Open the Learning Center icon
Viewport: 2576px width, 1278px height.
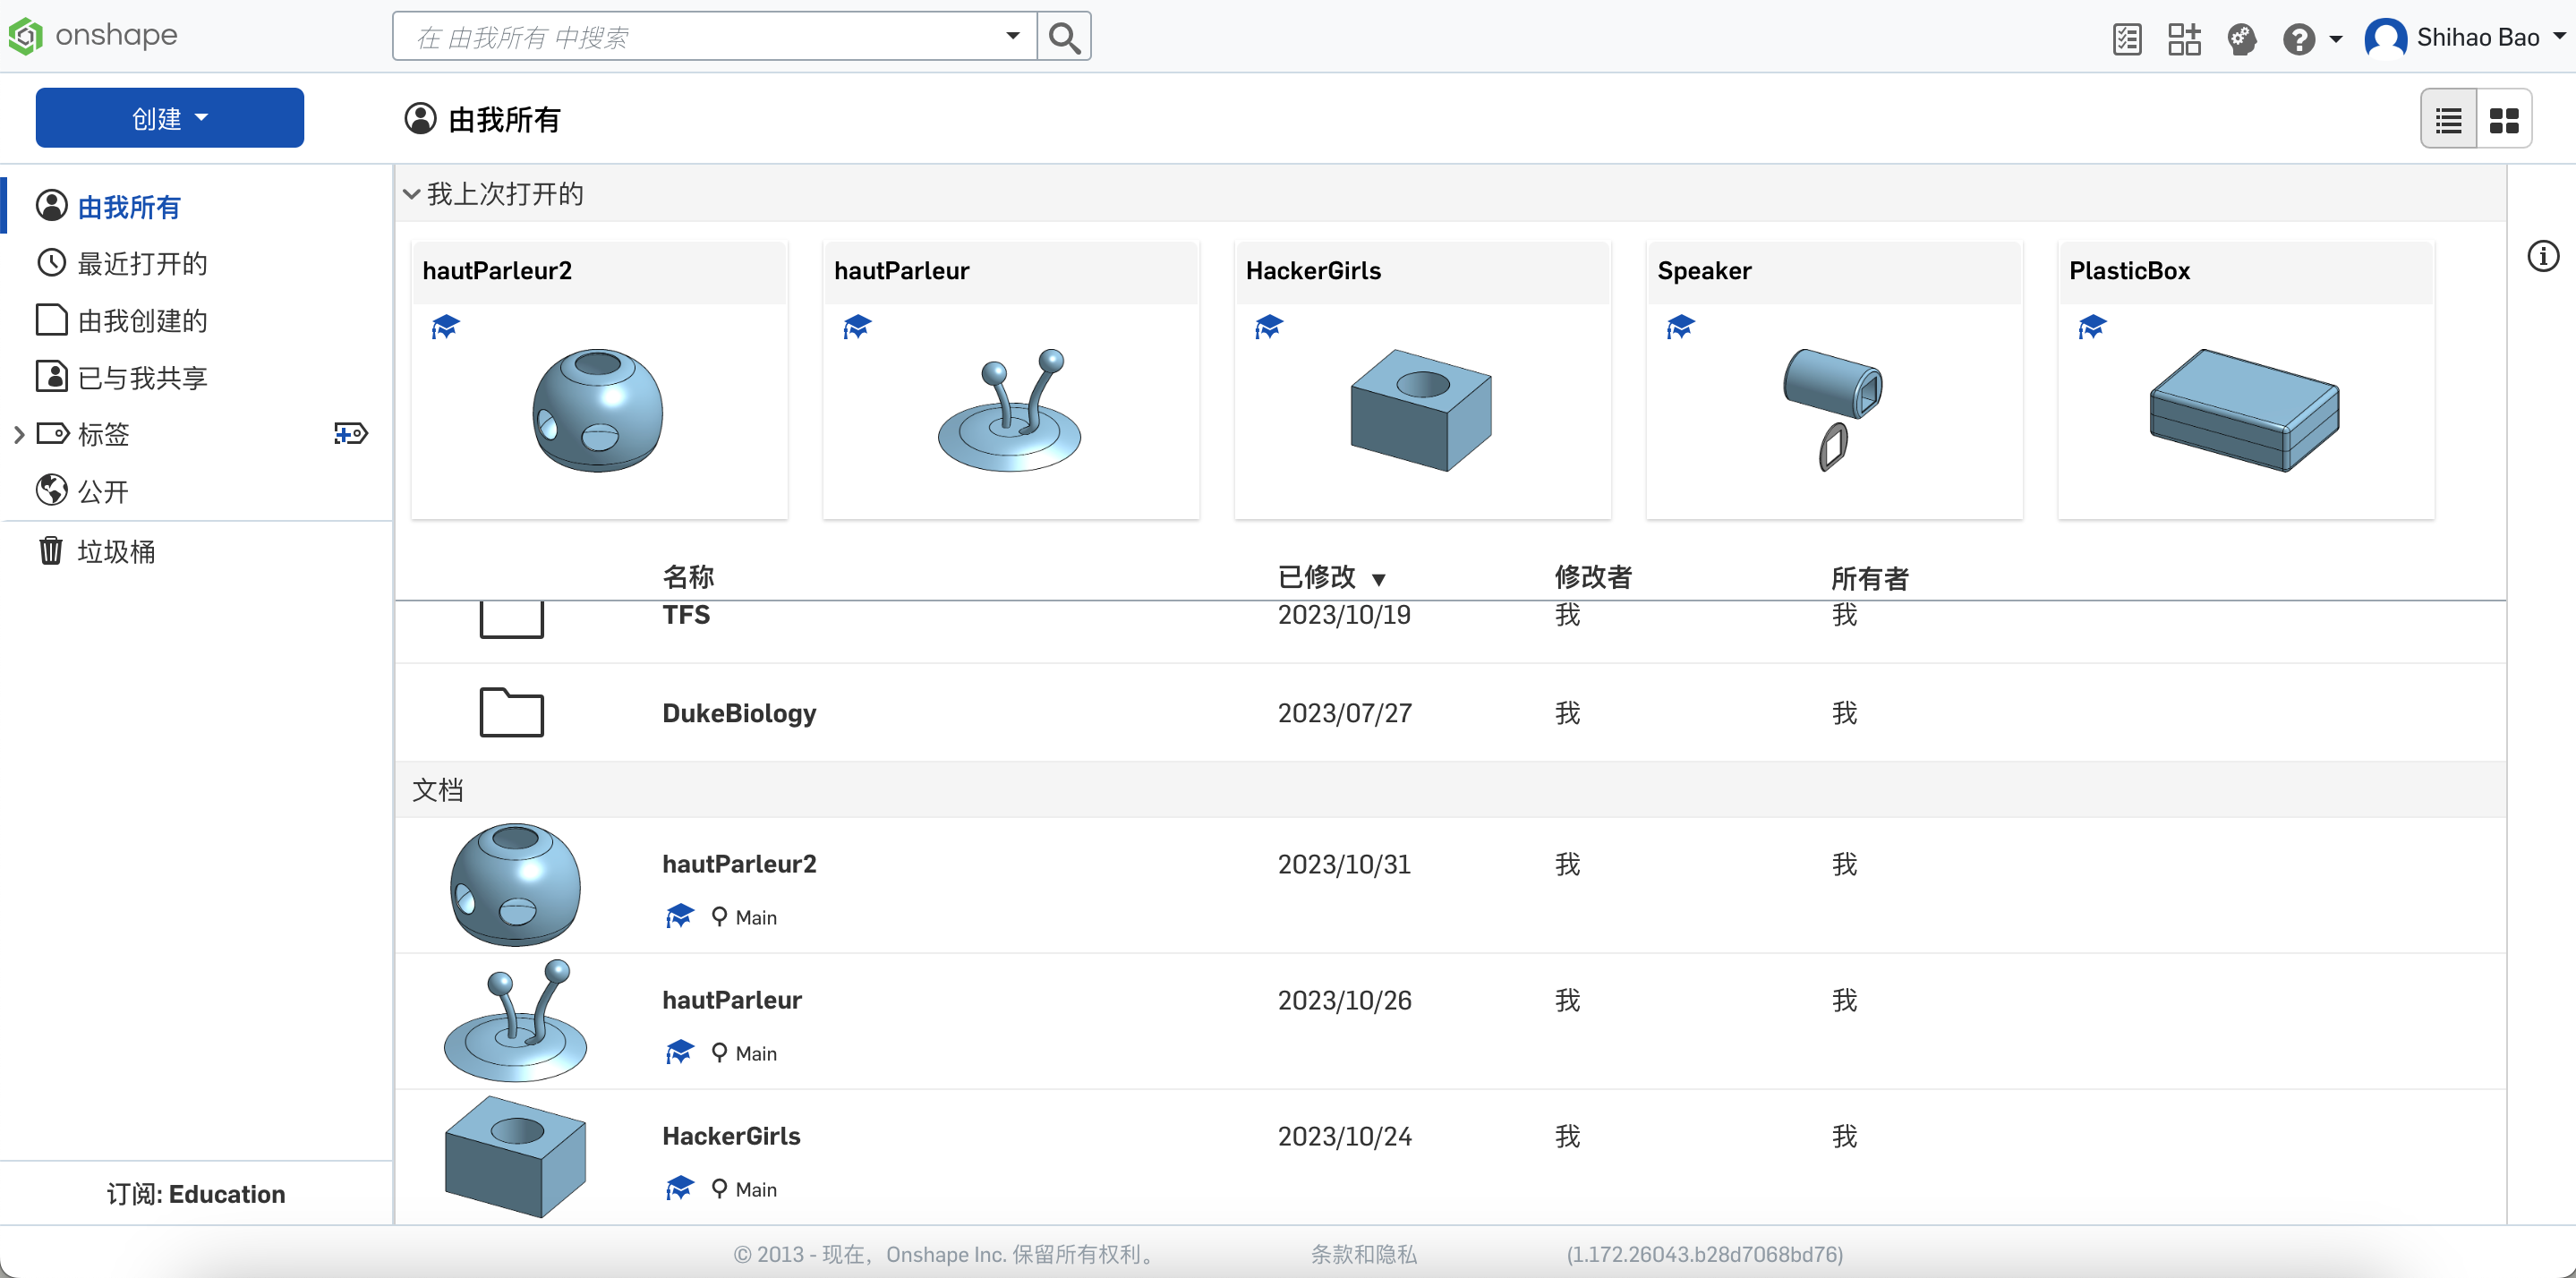pos(2241,39)
